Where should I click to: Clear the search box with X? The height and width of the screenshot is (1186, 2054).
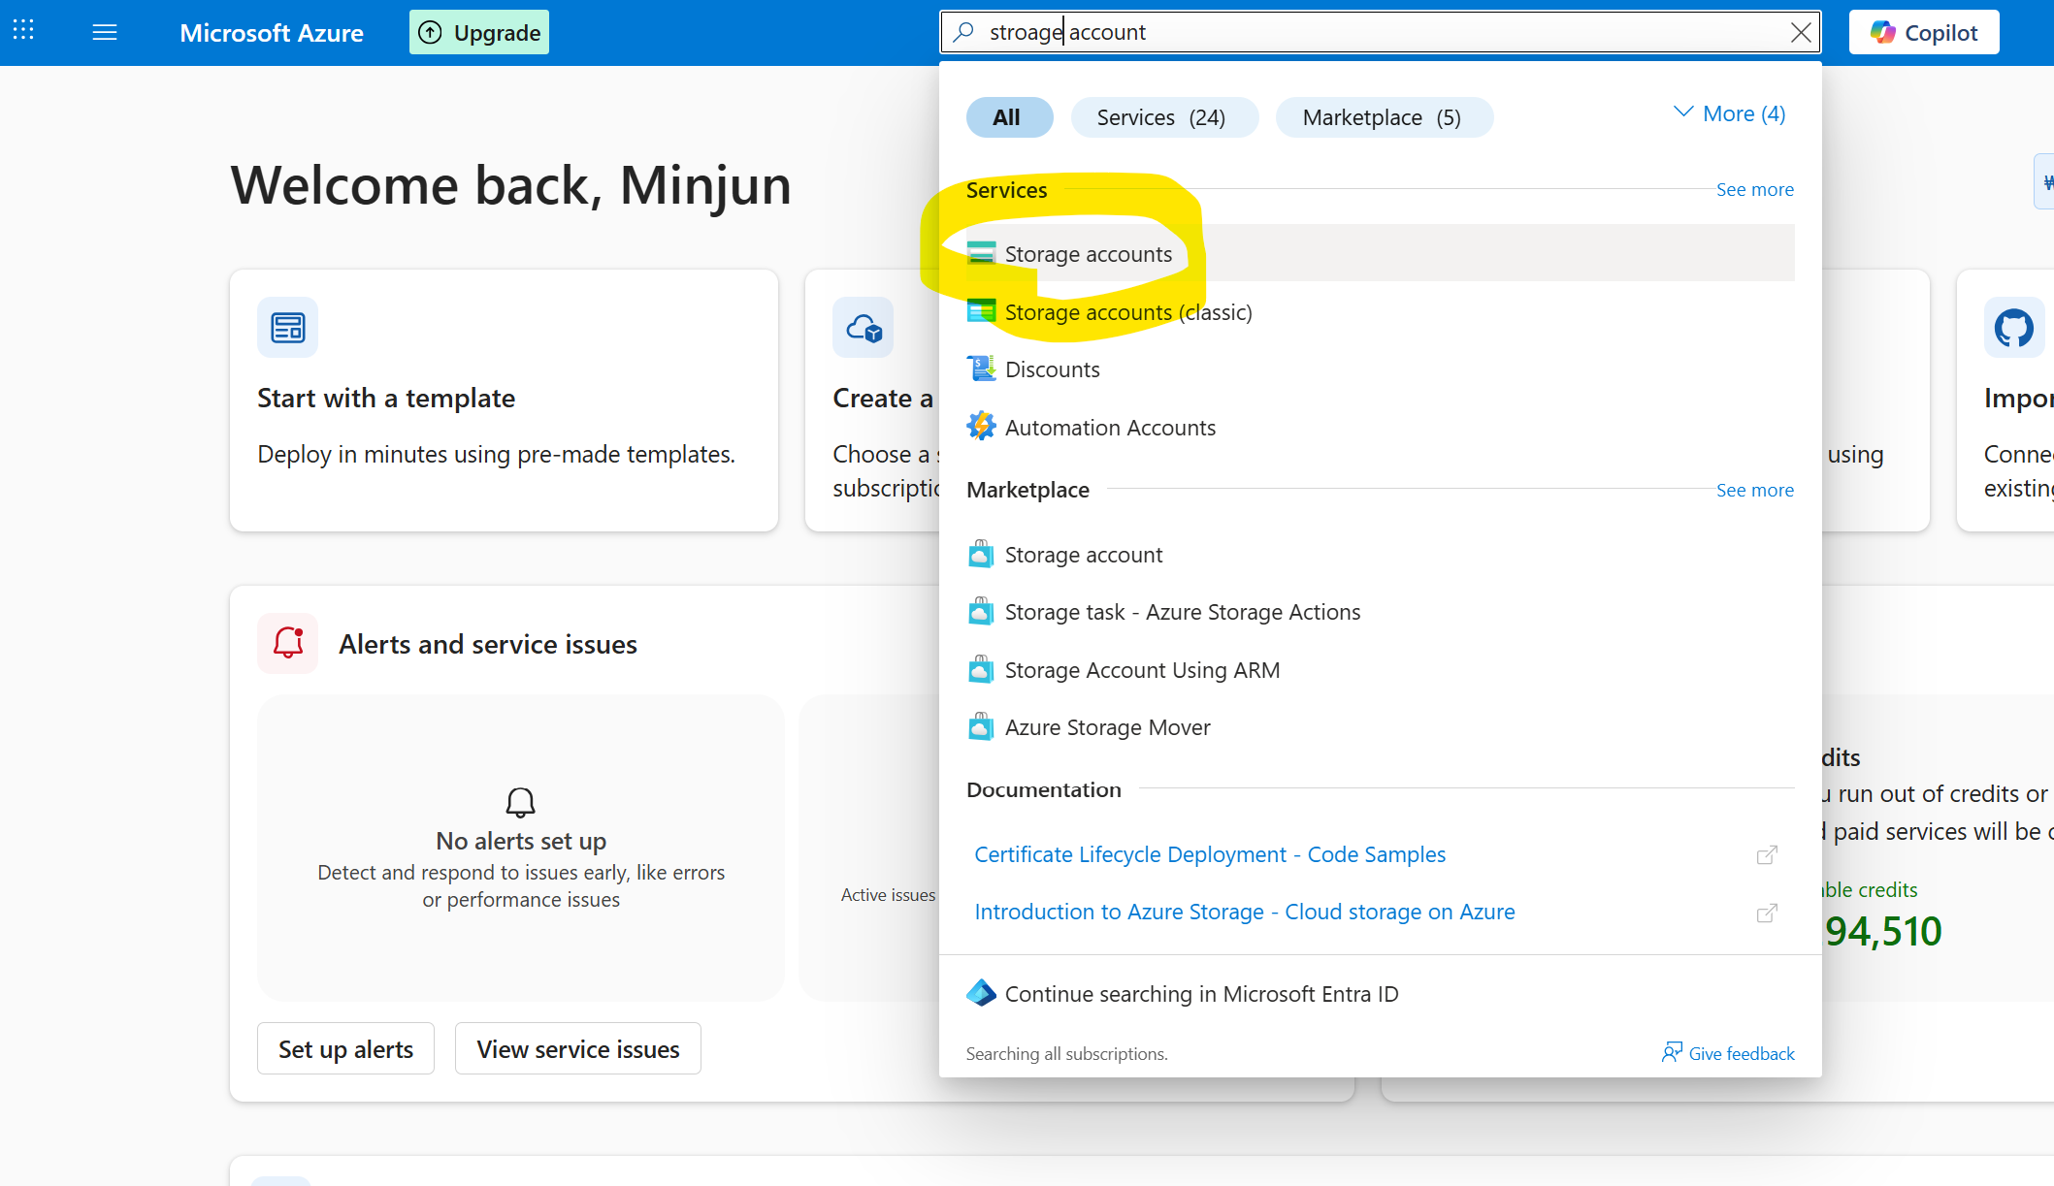(x=1801, y=32)
